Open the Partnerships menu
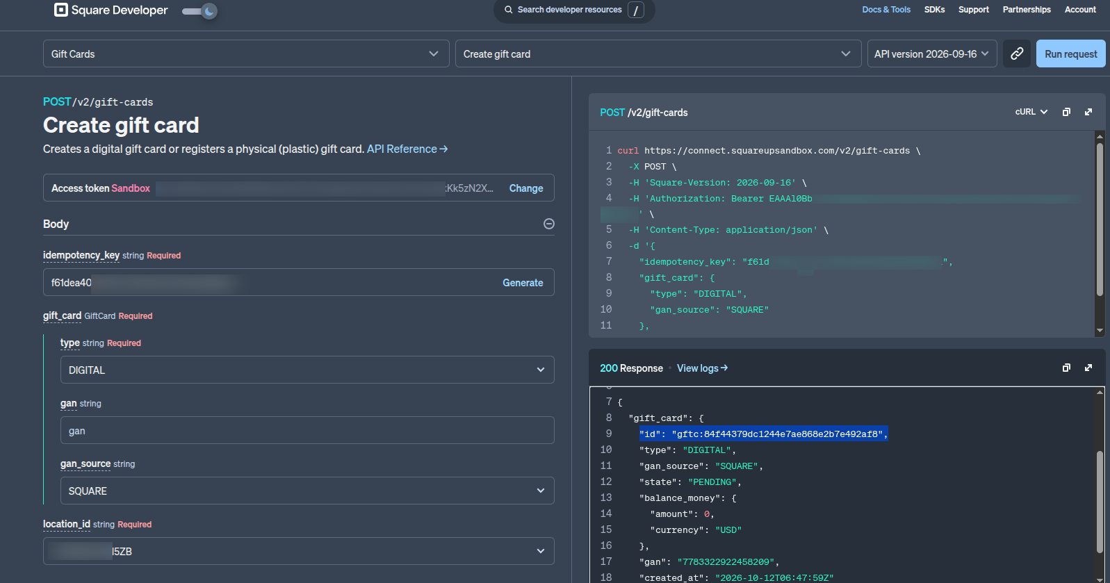This screenshot has height=583, width=1110. pyautogui.click(x=1027, y=10)
